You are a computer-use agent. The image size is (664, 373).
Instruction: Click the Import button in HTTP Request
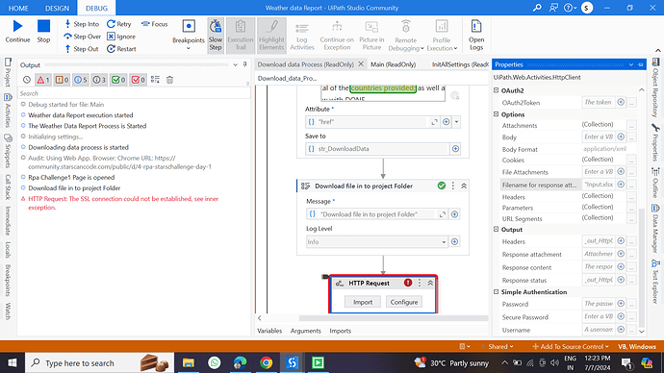tap(363, 302)
